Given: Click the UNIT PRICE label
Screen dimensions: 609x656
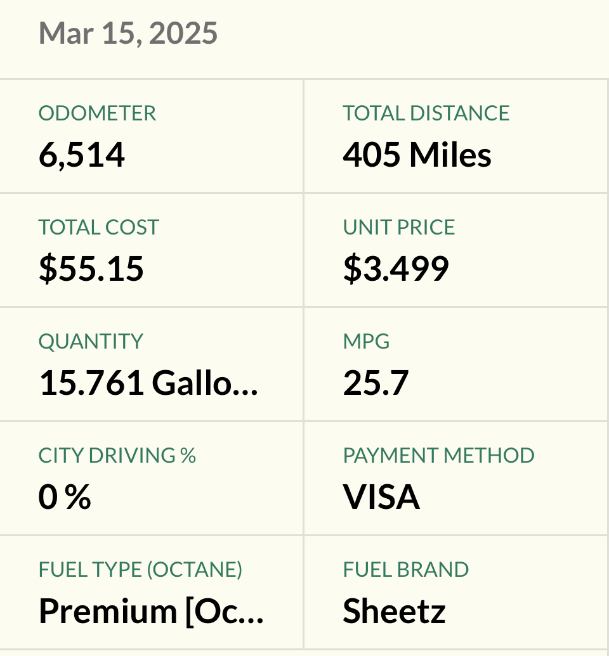Looking at the screenshot, I should [x=399, y=228].
